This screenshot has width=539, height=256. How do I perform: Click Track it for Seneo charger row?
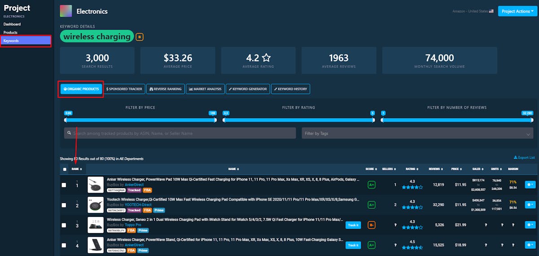coord(353,225)
